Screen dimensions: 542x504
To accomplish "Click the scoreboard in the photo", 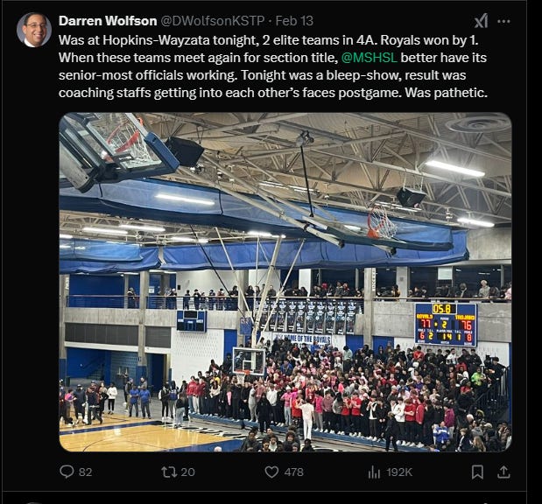I will [446, 325].
